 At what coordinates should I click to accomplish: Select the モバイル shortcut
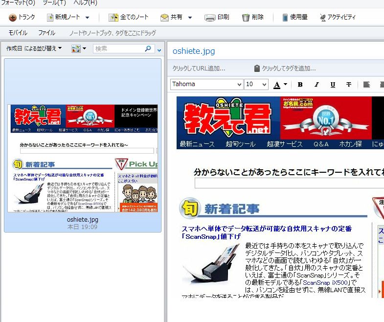(18, 33)
